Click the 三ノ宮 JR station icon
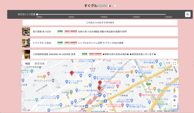 click(x=97, y=95)
